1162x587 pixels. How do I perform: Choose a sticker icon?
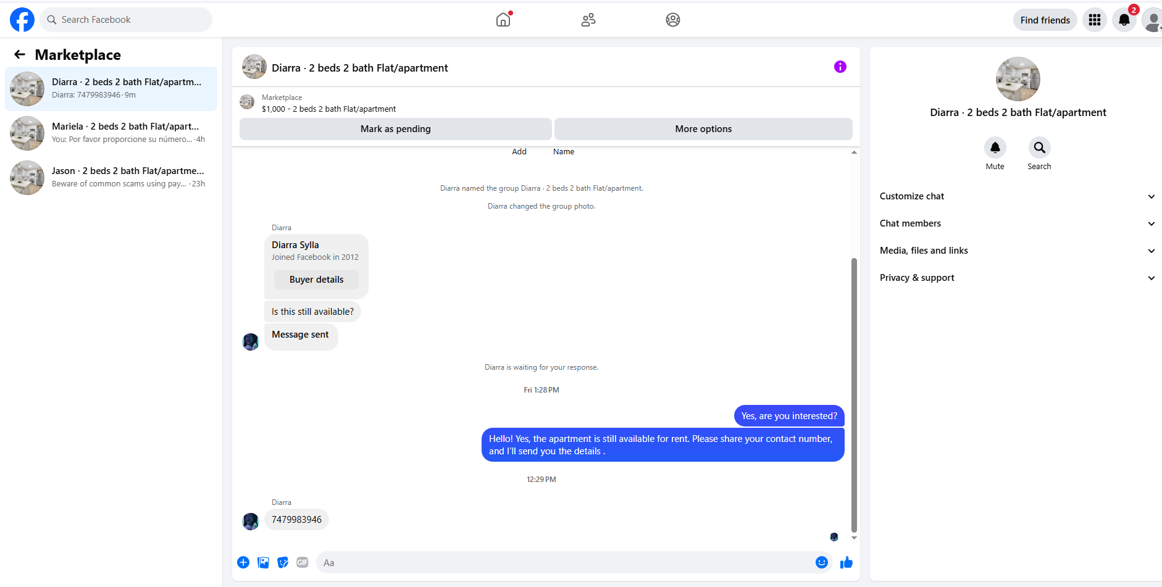click(x=283, y=562)
